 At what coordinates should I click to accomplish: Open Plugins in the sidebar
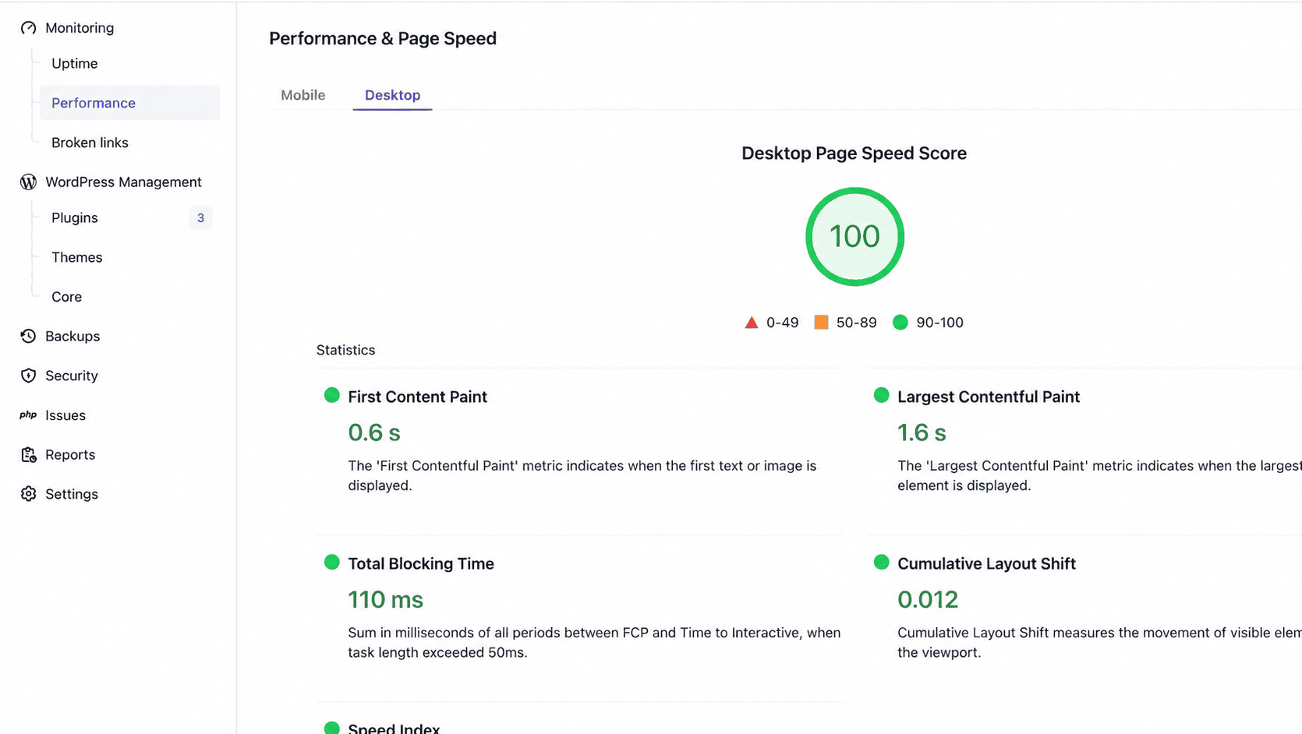click(75, 218)
